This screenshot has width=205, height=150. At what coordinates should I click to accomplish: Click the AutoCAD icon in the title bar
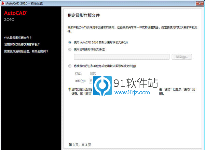pyautogui.click(x=3, y=3)
